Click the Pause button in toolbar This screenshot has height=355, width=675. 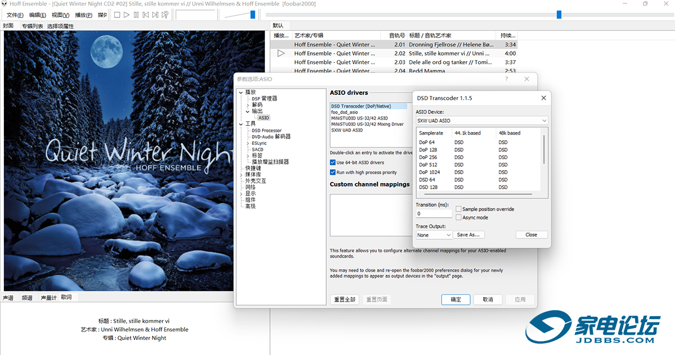point(136,15)
